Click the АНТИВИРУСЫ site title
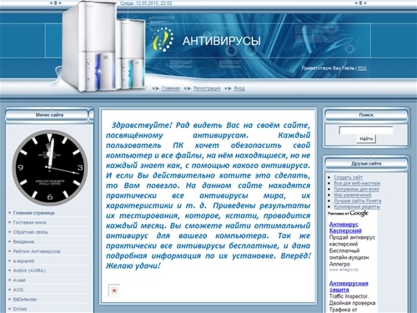This screenshot has height=313, width=417. 222,41
